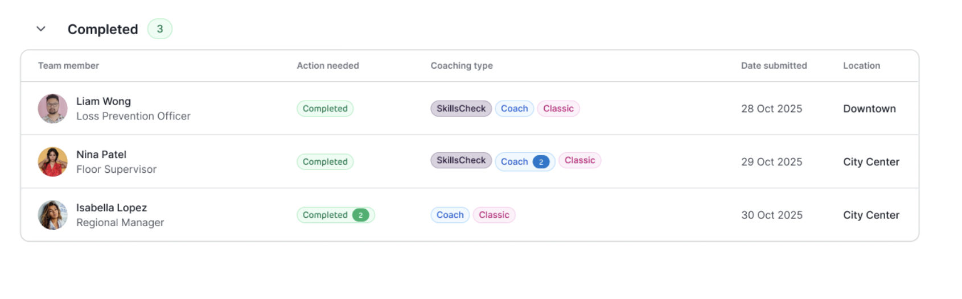
Task: Click Liam Wong's SkillsCheck tag
Action: click(x=461, y=109)
